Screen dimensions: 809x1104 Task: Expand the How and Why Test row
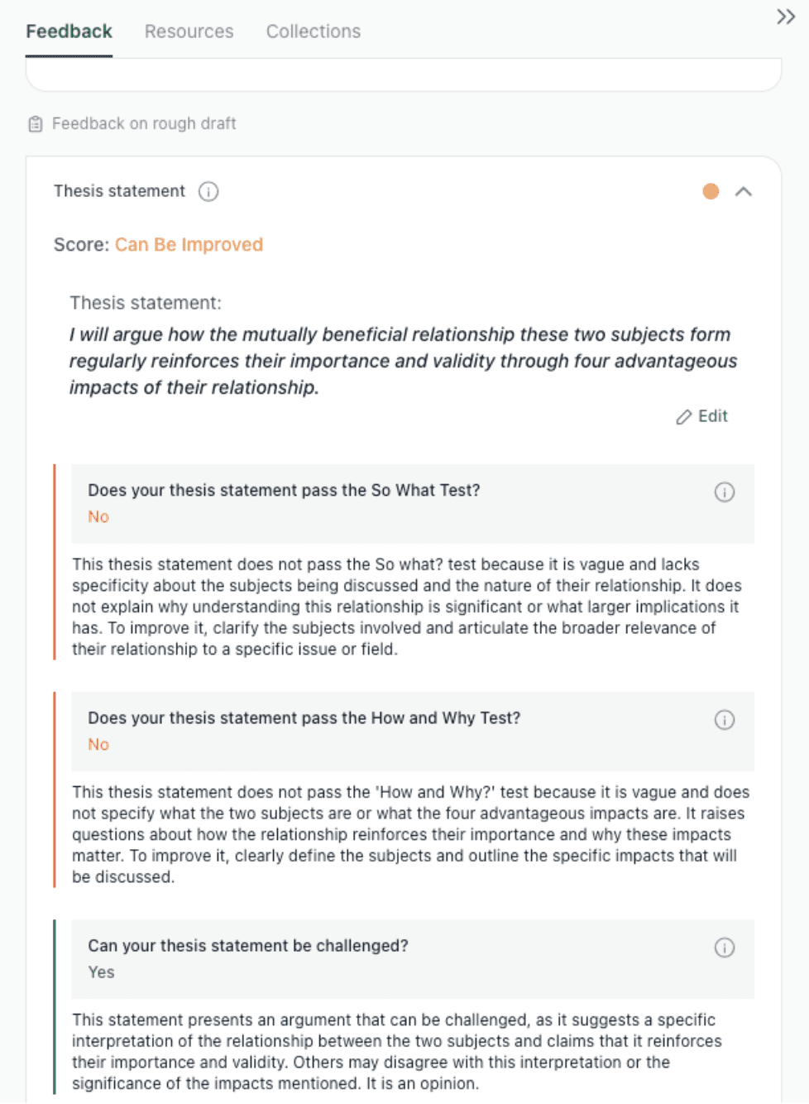pyautogui.click(x=413, y=731)
